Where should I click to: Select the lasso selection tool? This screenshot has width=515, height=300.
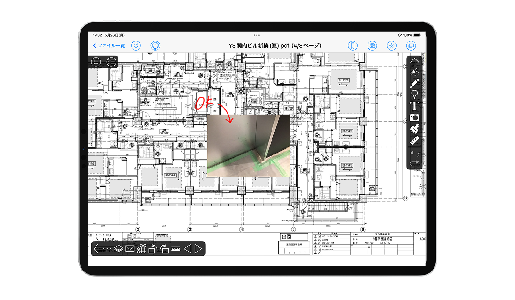(414, 72)
